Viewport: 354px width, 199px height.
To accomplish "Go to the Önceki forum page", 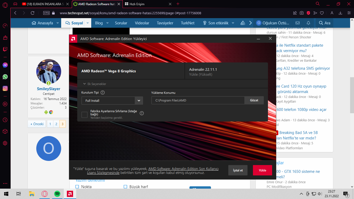I will [37, 124].
